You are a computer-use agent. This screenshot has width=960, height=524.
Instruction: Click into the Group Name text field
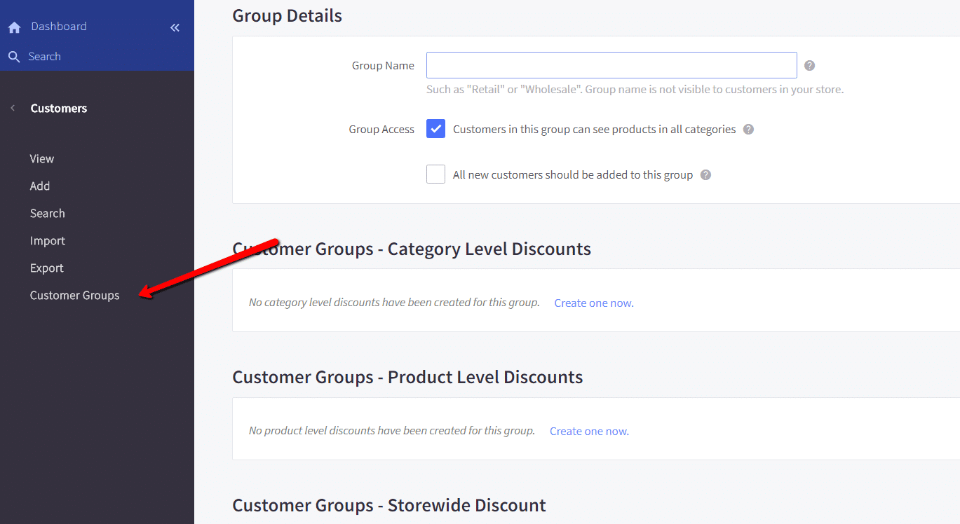click(611, 65)
